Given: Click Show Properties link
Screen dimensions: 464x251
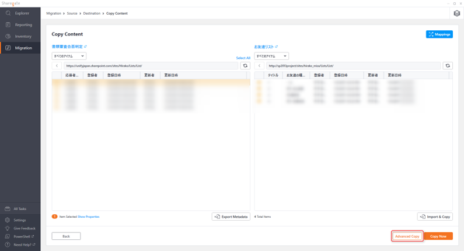Looking at the screenshot, I should pyautogui.click(x=88, y=217).
